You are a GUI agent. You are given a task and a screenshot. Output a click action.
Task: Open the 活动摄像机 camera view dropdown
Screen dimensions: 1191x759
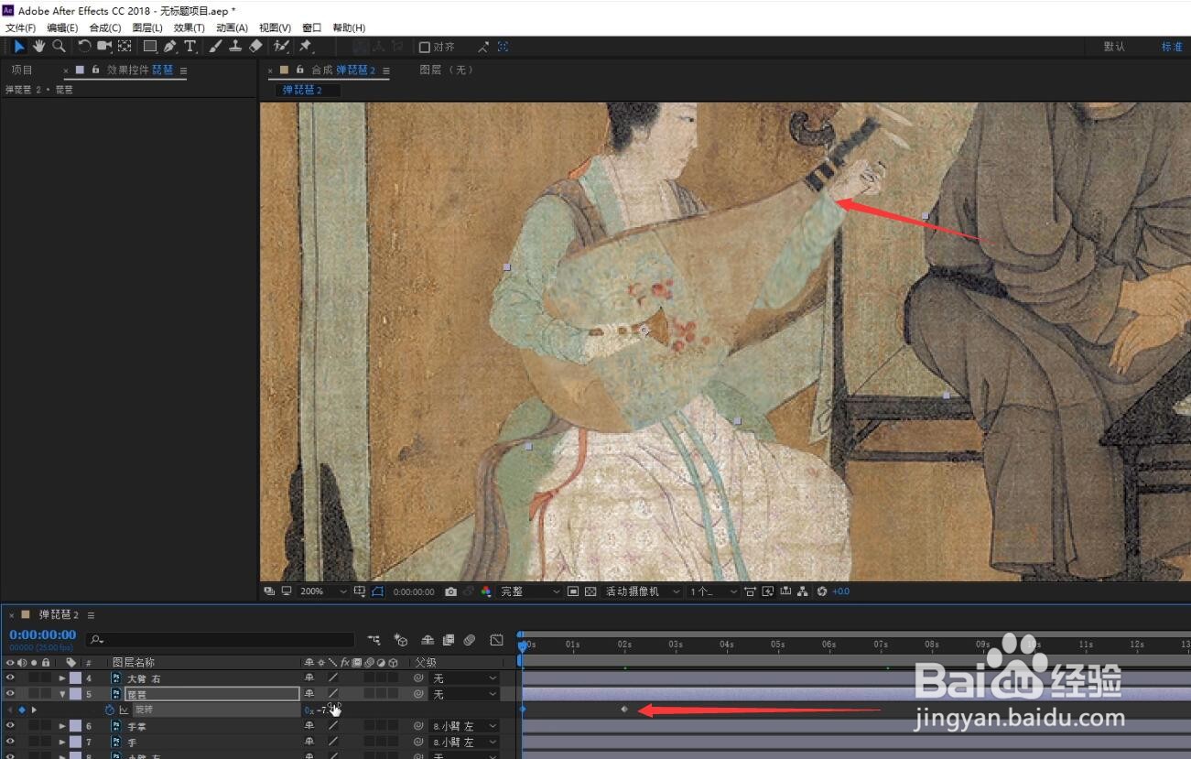coord(643,591)
